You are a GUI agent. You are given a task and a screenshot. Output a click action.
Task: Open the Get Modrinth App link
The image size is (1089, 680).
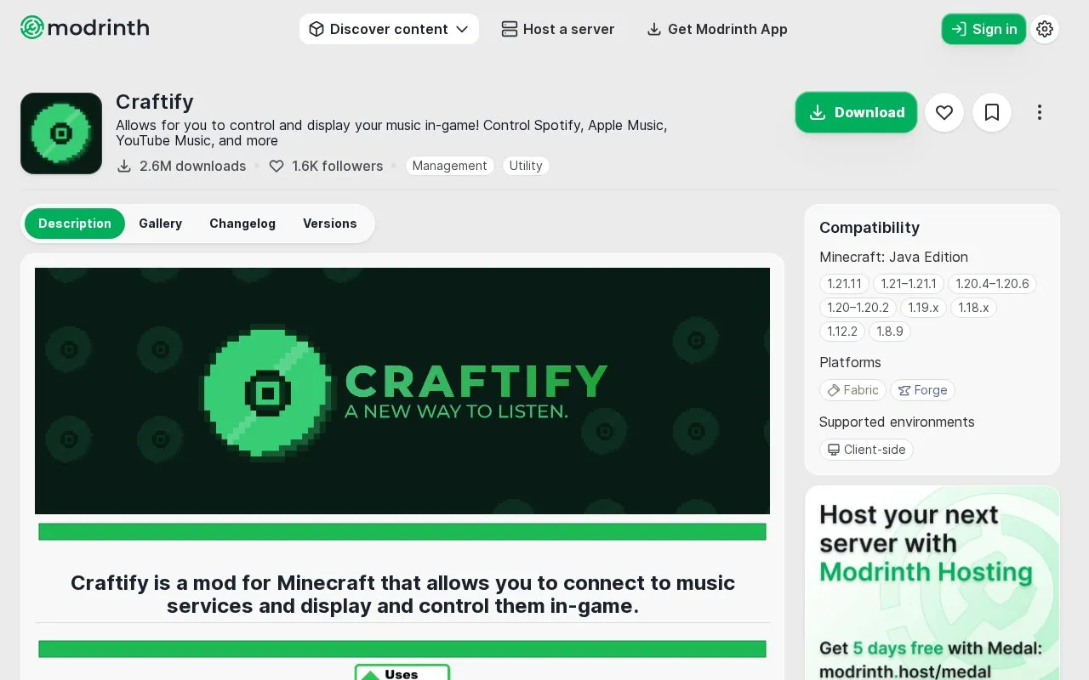pyautogui.click(x=717, y=29)
